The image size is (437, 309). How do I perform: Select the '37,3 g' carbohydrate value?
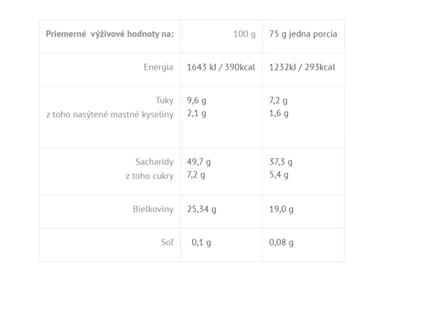click(x=281, y=162)
